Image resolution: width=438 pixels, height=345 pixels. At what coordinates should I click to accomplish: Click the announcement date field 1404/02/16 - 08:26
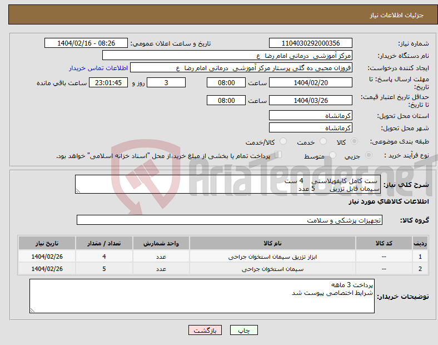click(86, 43)
